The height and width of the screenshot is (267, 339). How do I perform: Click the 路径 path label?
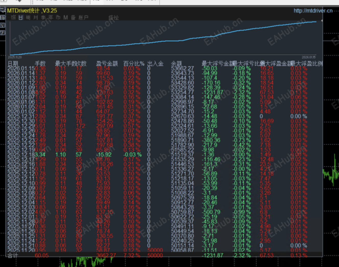(114, 17)
